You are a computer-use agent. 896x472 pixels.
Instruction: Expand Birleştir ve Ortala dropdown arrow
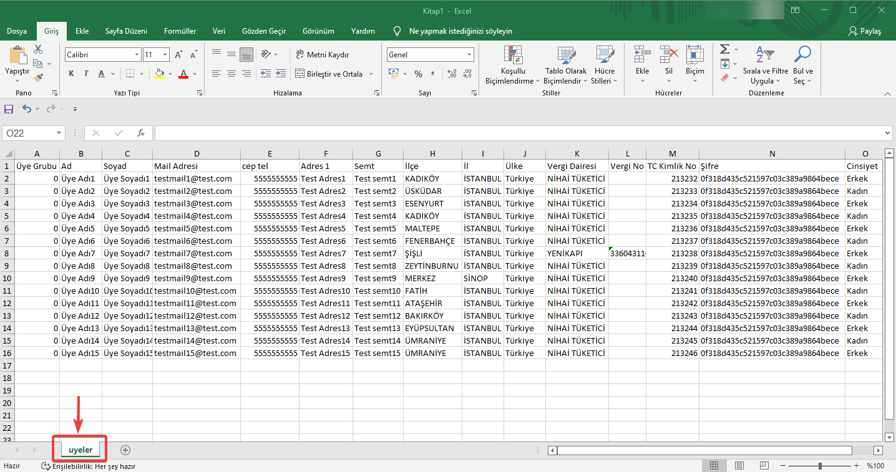point(371,74)
